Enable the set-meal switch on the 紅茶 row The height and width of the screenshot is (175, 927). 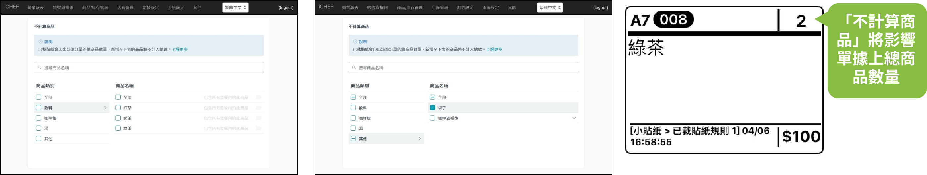click(x=258, y=108)
